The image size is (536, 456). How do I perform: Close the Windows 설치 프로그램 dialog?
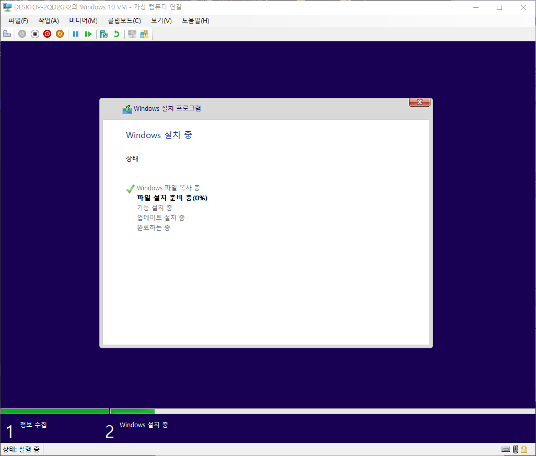click(420, 102)
